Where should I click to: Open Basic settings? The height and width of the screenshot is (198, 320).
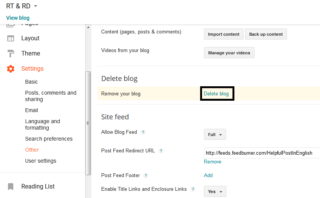pyautogui.click(x=32, y=82)
